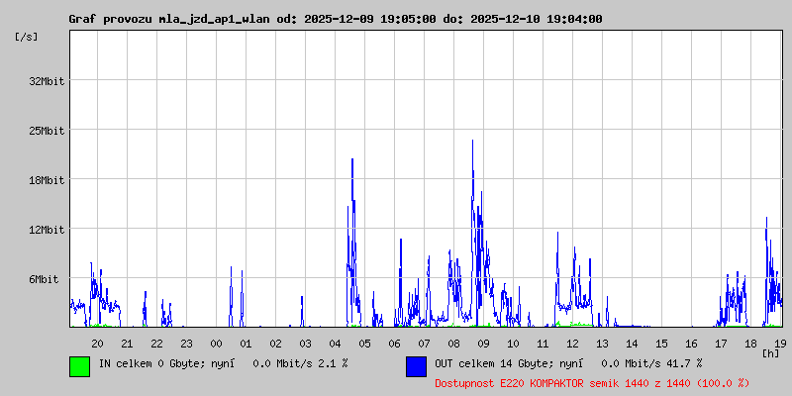Select the graph title text
792x396 pixels.
click(x=336, y=19)
